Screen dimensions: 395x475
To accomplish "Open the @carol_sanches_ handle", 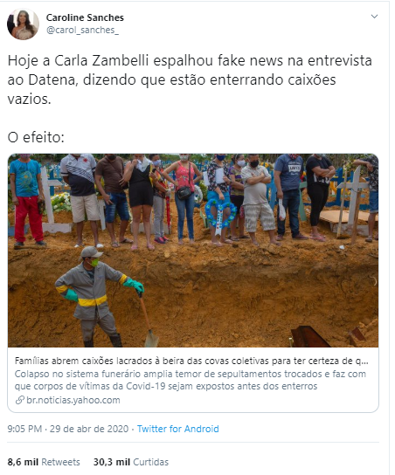I will pyautogui.click(x=82, y=30).
